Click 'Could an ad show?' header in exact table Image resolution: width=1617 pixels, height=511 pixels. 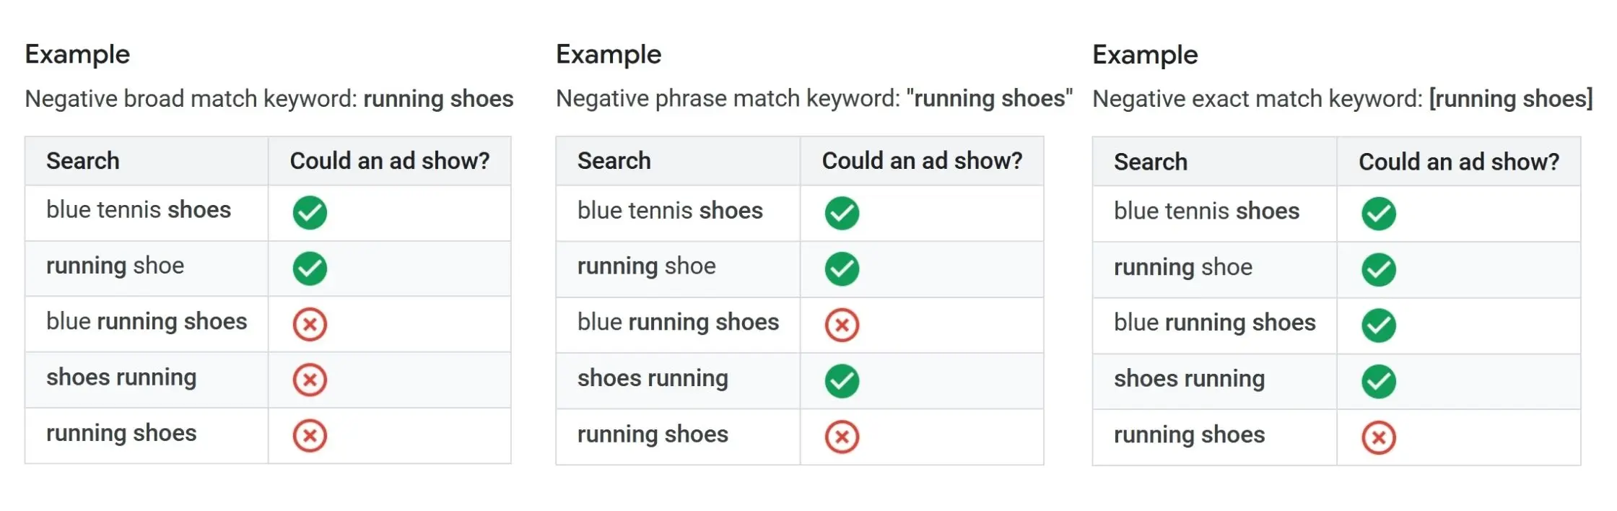[1458, 162]
